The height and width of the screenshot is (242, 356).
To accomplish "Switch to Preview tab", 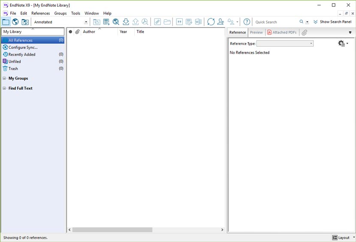I will tap(256, 33).
